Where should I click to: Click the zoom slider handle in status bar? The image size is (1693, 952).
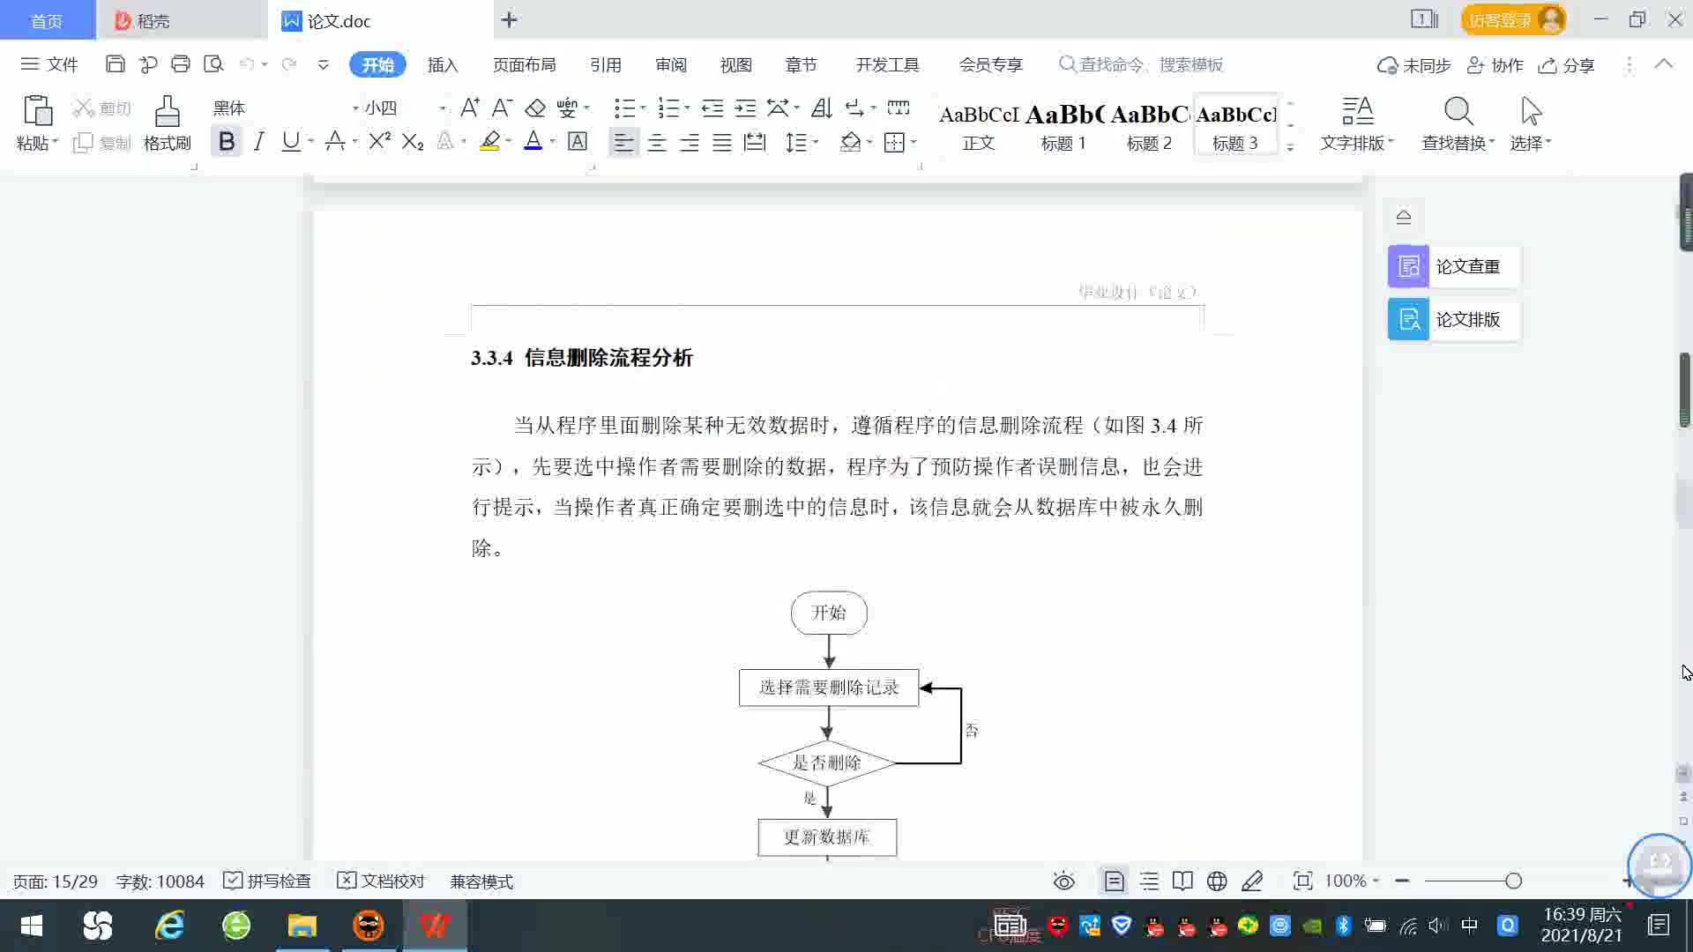pyautogui.click(x=1513, y=881)
